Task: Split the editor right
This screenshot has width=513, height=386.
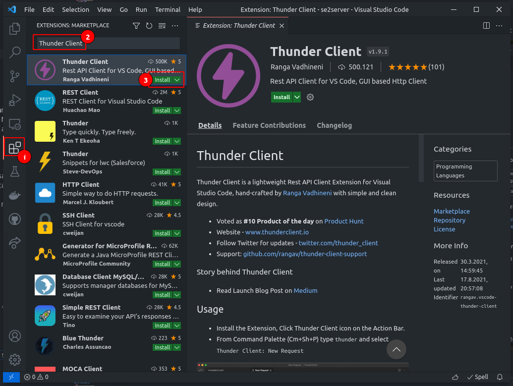Action: [x=486, y=25]
